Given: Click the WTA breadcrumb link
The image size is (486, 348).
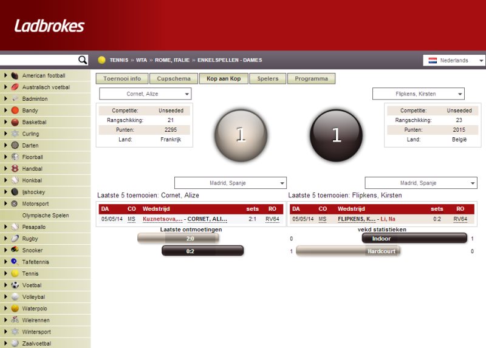Looking at the screenshot, I should pos(142,60).
